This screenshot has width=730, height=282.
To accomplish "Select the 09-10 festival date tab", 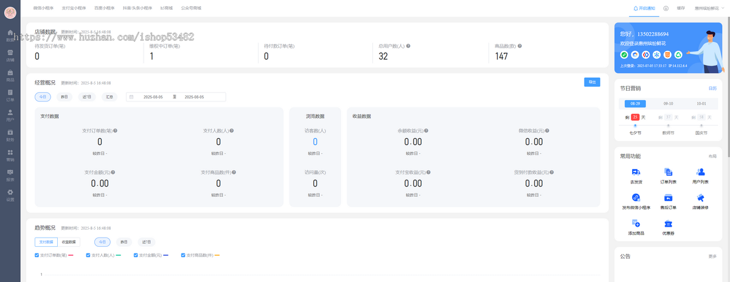I will click(x=668, y=104).
